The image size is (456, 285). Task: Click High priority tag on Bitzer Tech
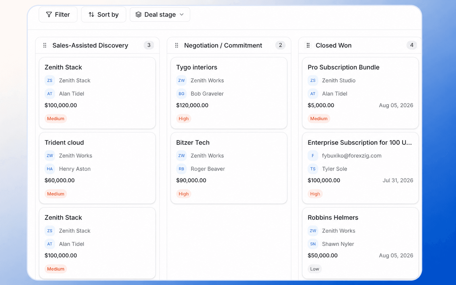[x=184, y=194]
